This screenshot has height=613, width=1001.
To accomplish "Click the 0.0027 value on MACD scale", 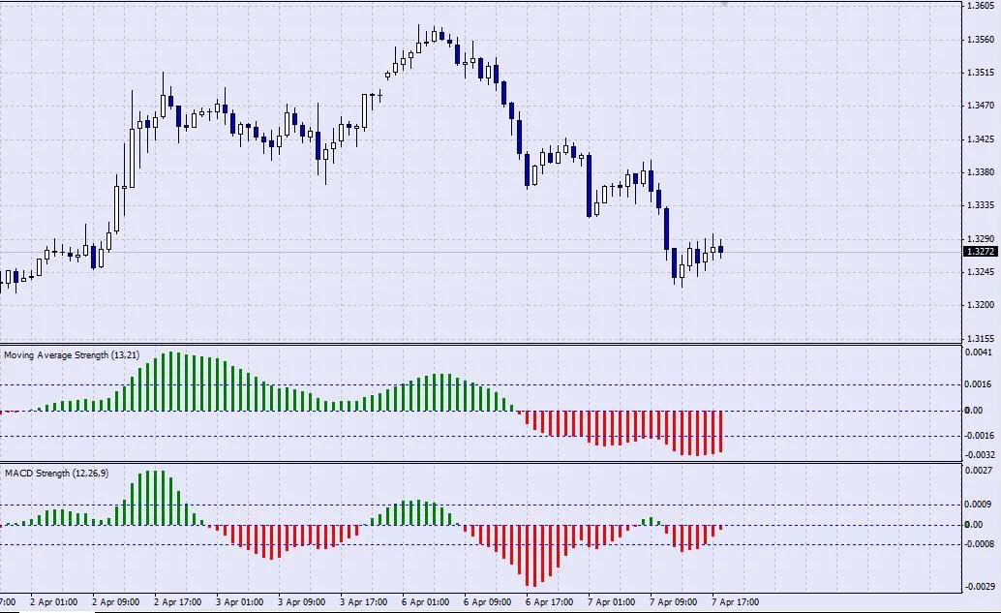I will 980,471.
